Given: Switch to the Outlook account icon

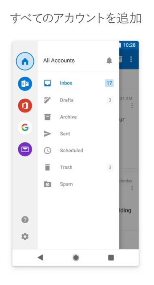Looking at the screenshot, I should tap(25, 84).
